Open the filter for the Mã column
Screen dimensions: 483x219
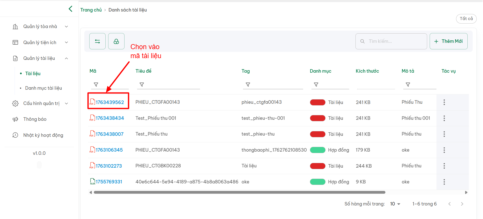(96, 84)
